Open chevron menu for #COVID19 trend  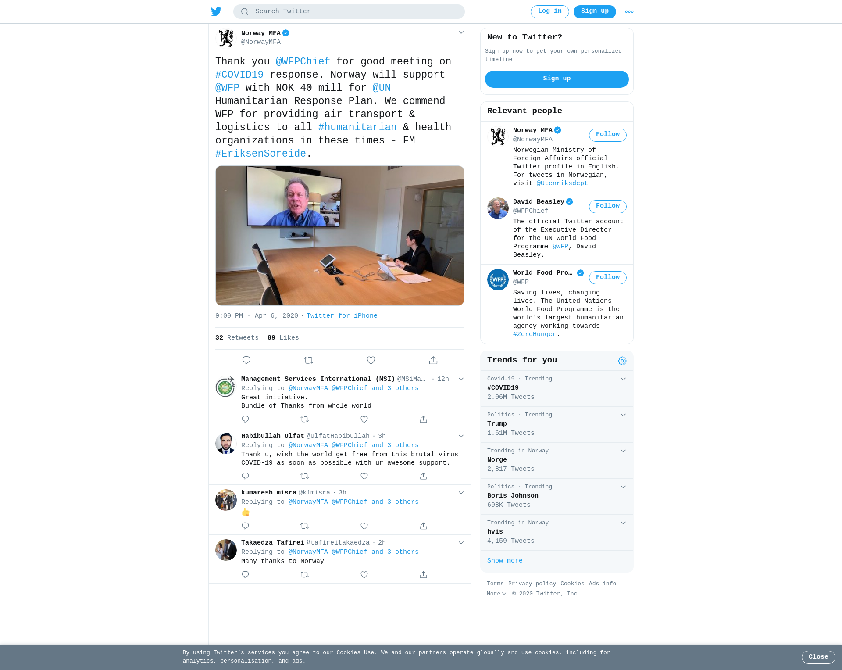[x=623, y=379]
